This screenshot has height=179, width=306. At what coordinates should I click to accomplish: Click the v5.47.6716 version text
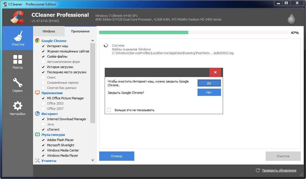click(x=45, y=21)
